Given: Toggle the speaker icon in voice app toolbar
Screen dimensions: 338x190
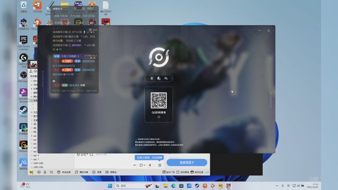Looking at the screenshot, I should pyautogui.click(x=39, y=172).
